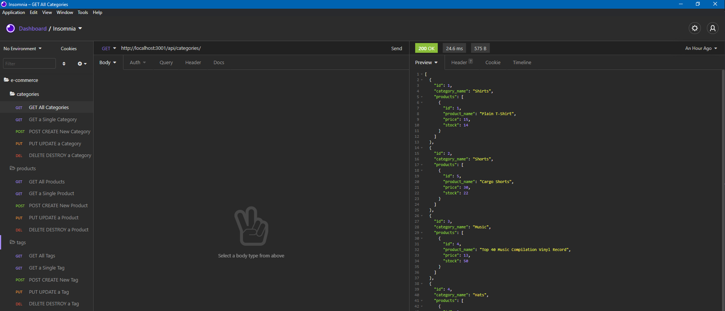The height and width of the screenshot is (311, 725).
Task: Select the GET All Tags request
Action: 46,256
